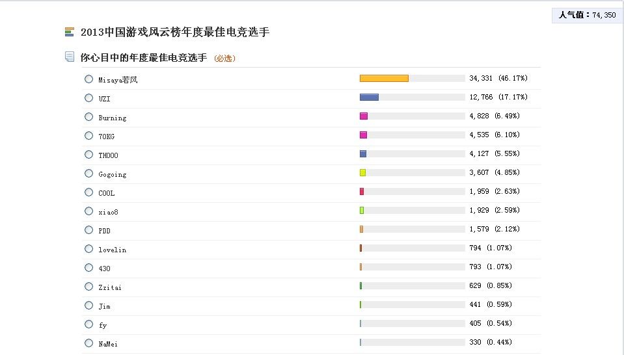Screen dimensions: 624x355
Task: Click the blue UZI vote bar
Action: tap(369, 98)
